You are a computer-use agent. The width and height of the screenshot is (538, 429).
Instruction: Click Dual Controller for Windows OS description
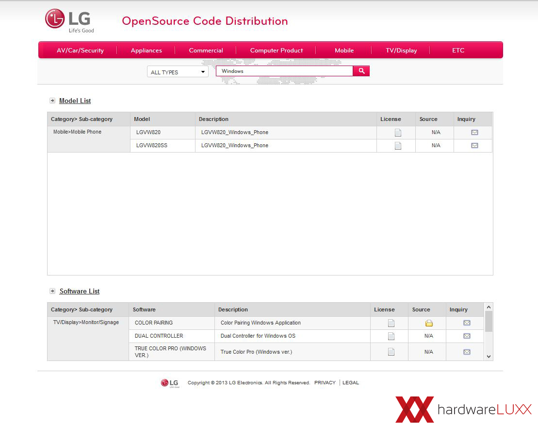coord(258,336)
